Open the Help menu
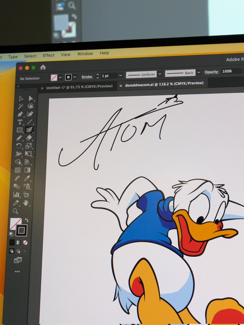244x325 pixels. [104, 53]
